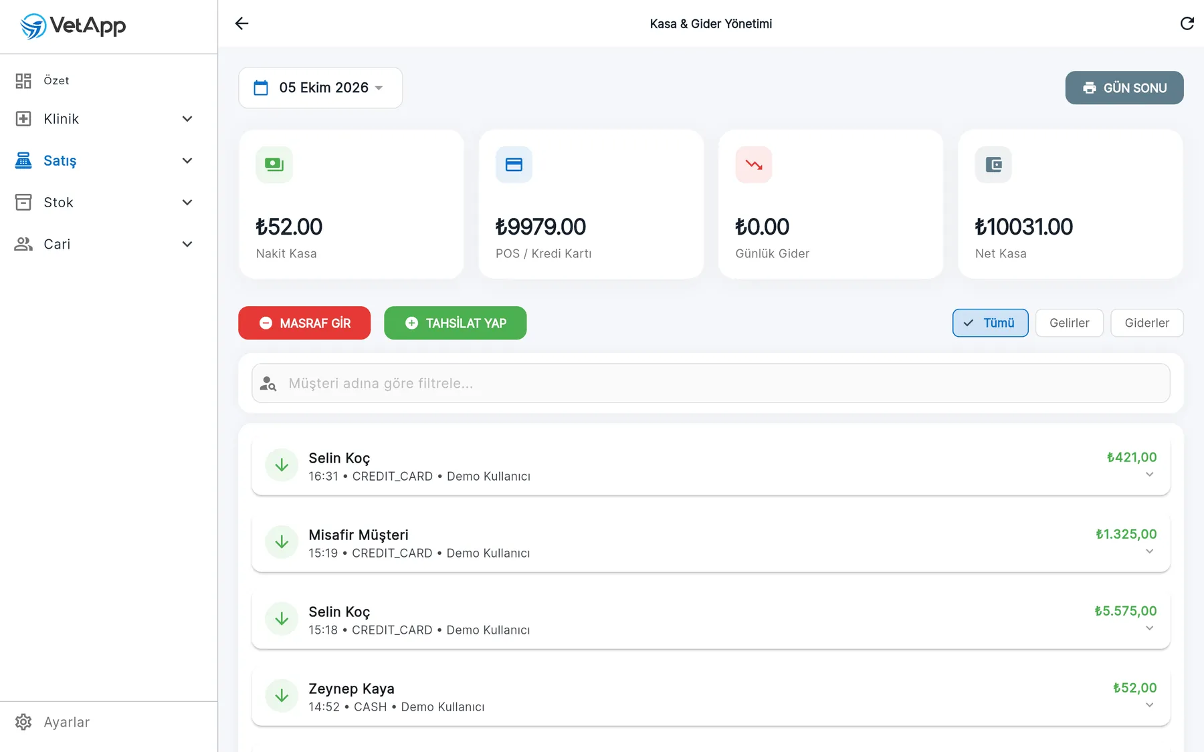Open the Klinik sidebar menu
The height and width of the screenshot is (752, 1204).
tap(107, 119)
